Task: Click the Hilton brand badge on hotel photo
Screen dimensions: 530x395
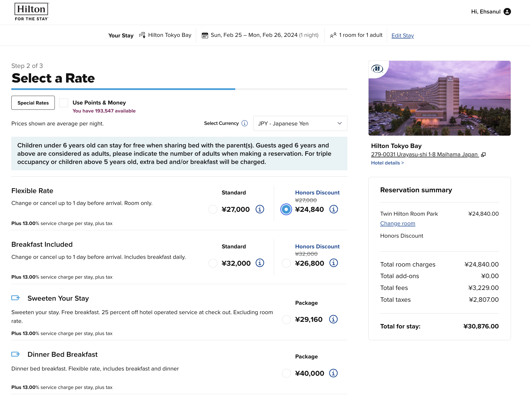Action: tap(377, 68)
